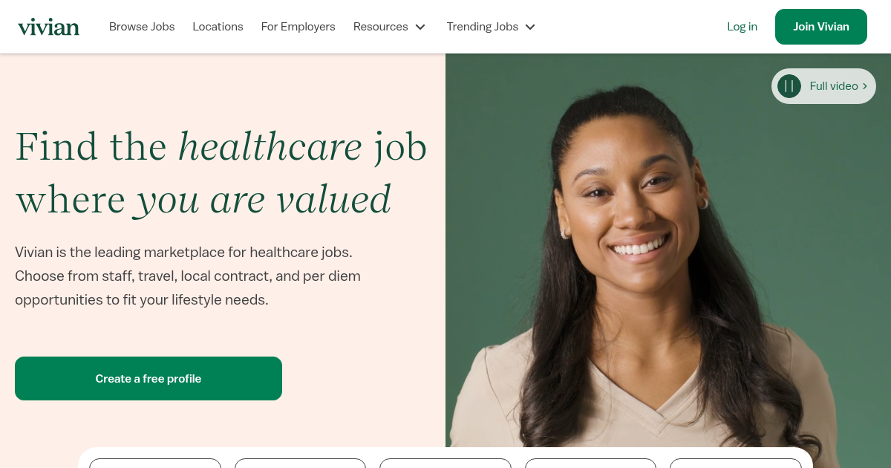Image resolution: width=891 pixels, height=468 pixels.
Task: Click the arrow beside Full video
Action: [865, 86]
